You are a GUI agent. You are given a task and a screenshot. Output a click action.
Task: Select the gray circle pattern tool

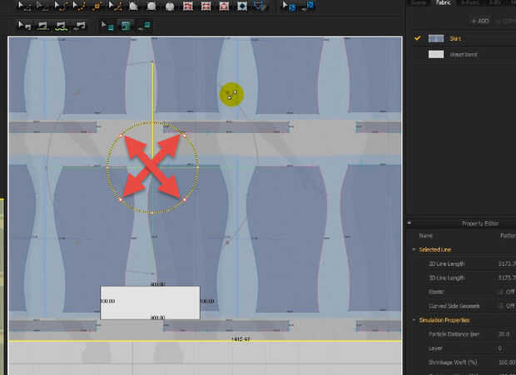(169, 6)
